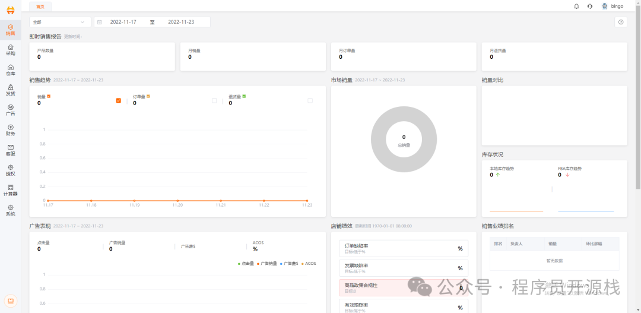Click the question mark help button
This screenshot has width=641, height=313.
click(x=621, y=22)
